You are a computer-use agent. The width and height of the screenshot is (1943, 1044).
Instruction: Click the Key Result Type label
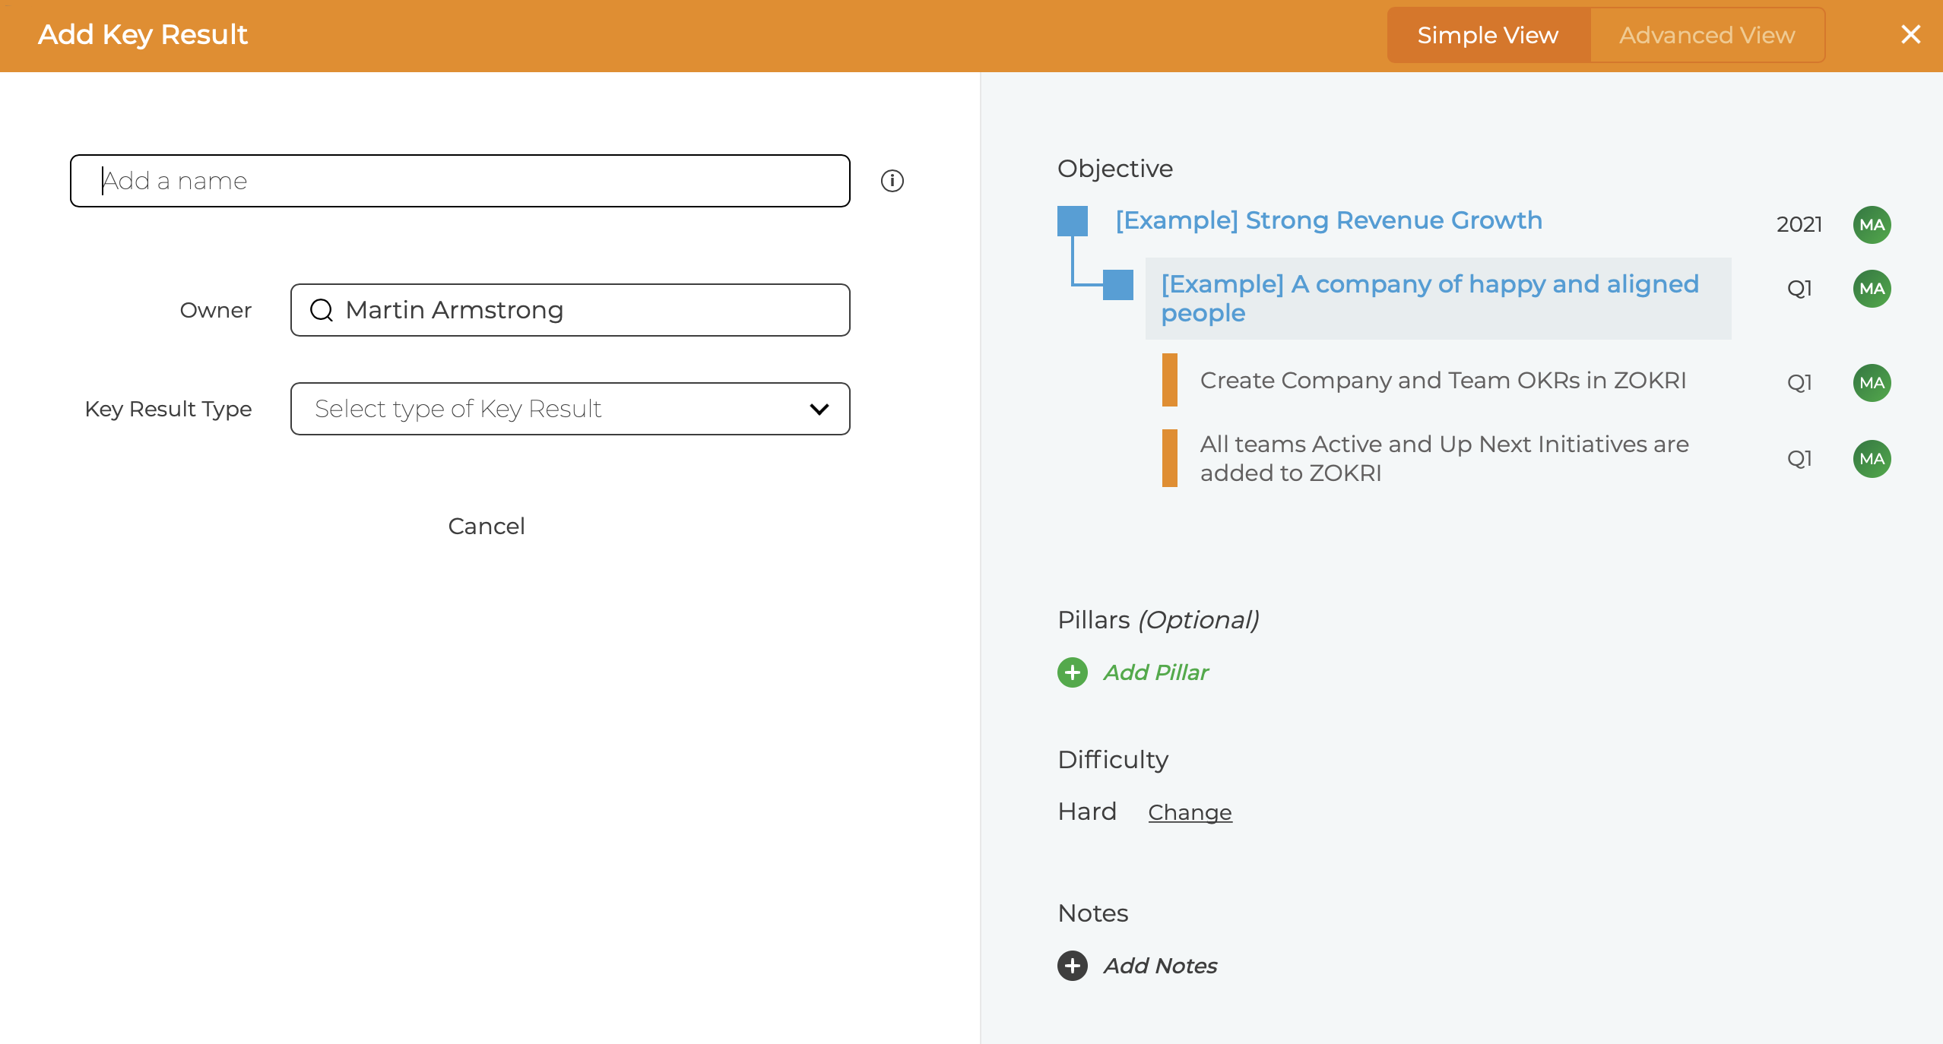click(168, 409)
